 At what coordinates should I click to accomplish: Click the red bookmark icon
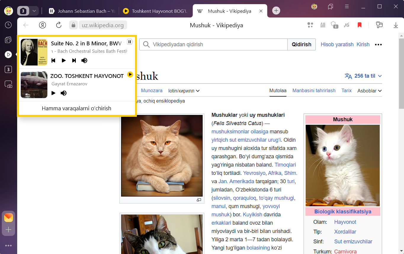pyautogui.click(x=360, y=25)
